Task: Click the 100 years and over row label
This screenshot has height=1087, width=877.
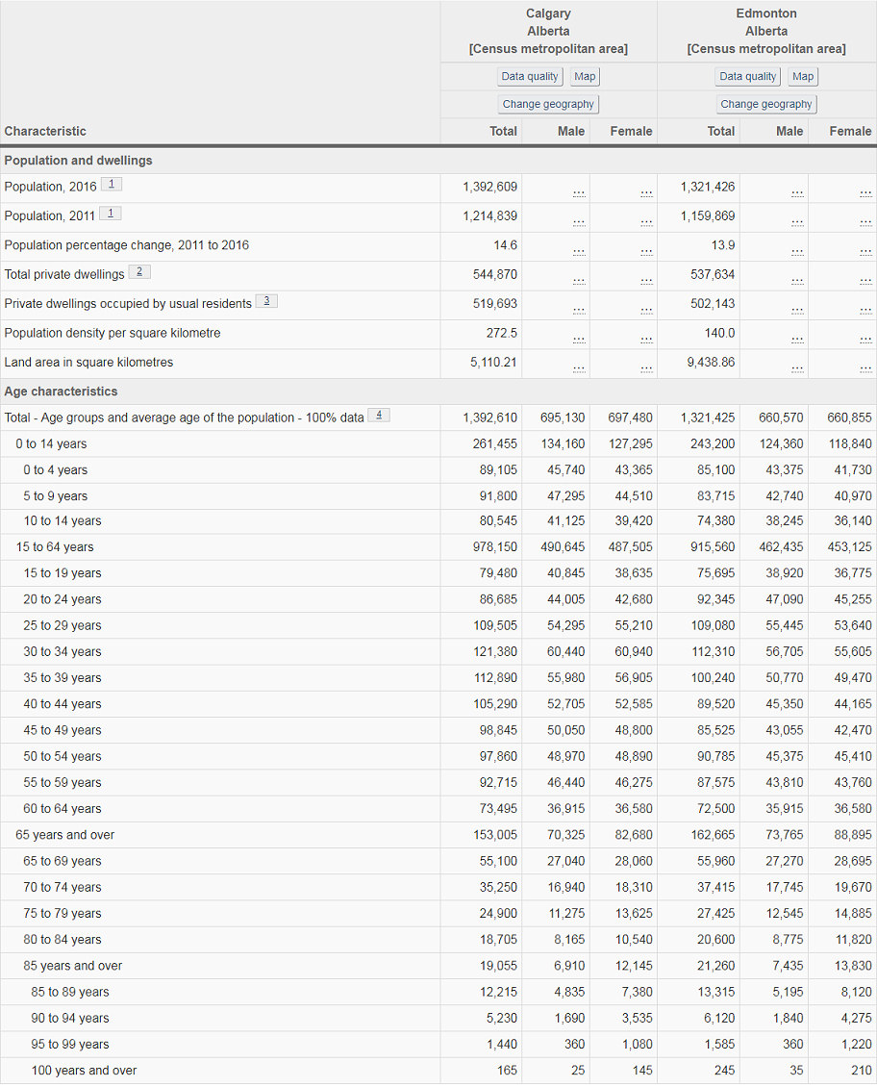Action: [84, 1071]
